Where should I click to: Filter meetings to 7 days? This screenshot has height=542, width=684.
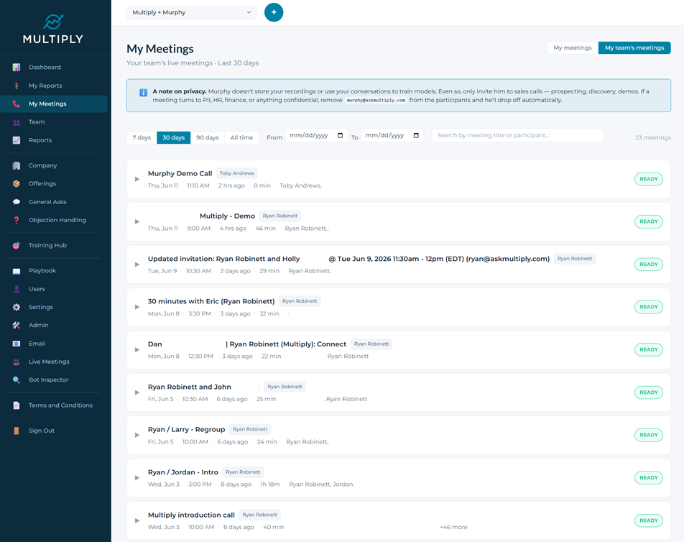tap(142, 137)
